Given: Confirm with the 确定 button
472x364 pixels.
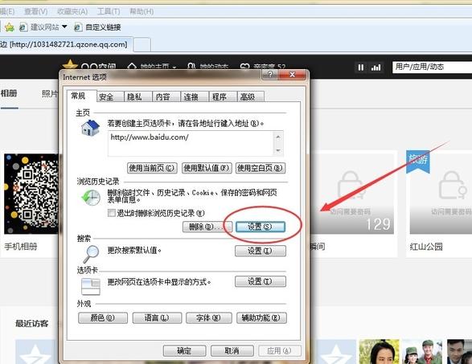Looking at the screenshot, I should (184, 351).
